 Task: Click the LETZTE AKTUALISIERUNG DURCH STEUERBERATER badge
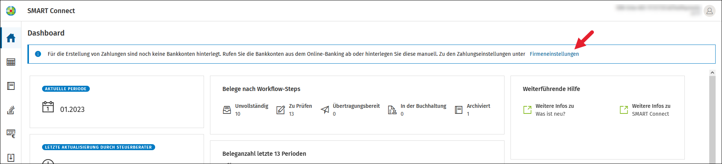click(98, 147)
